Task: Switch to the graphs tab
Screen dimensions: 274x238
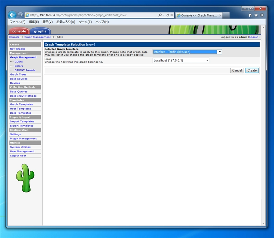Action: (x=40, y=31)
